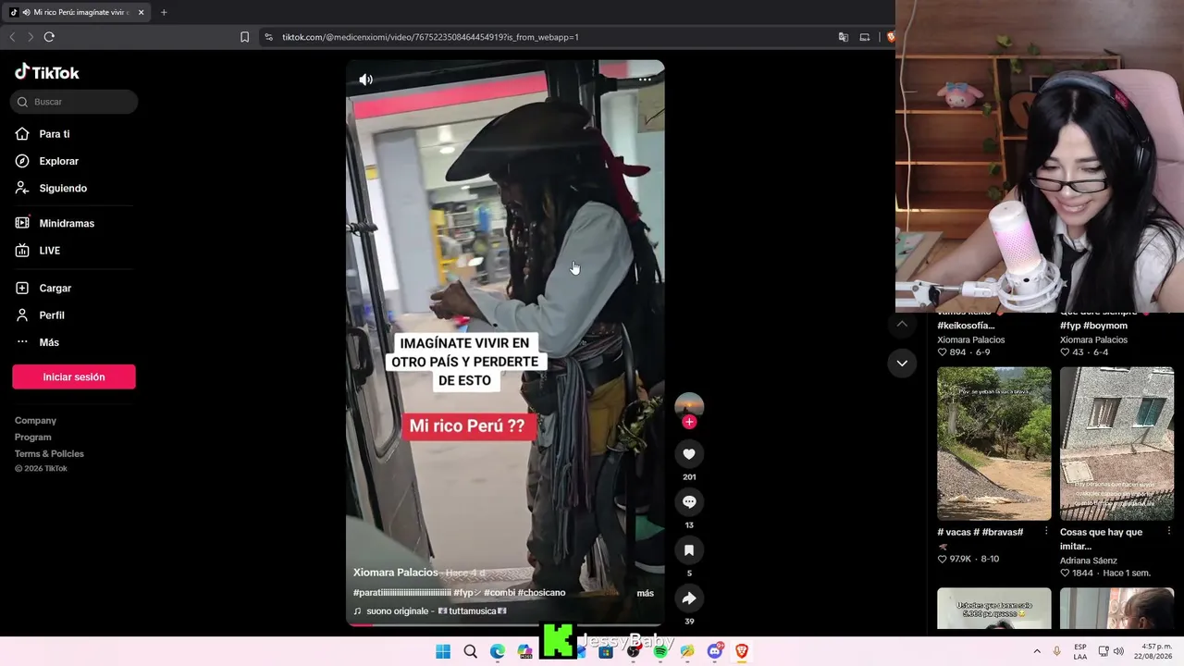Follow the creator with the red plus badge

coord(689,422)
